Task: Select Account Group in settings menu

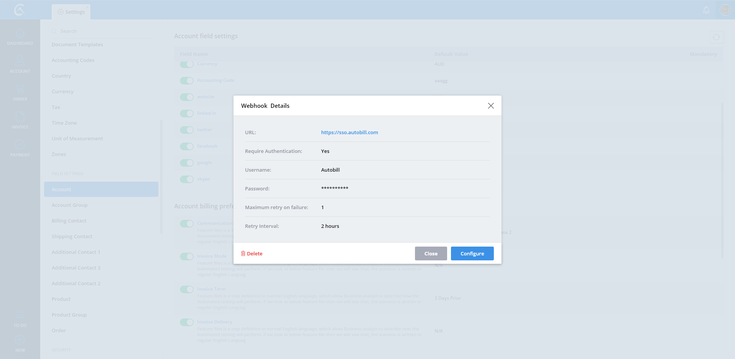Action: coord(70,205)
